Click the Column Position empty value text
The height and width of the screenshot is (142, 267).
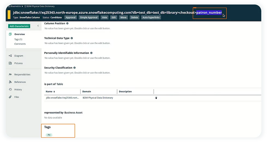point(77,28)
